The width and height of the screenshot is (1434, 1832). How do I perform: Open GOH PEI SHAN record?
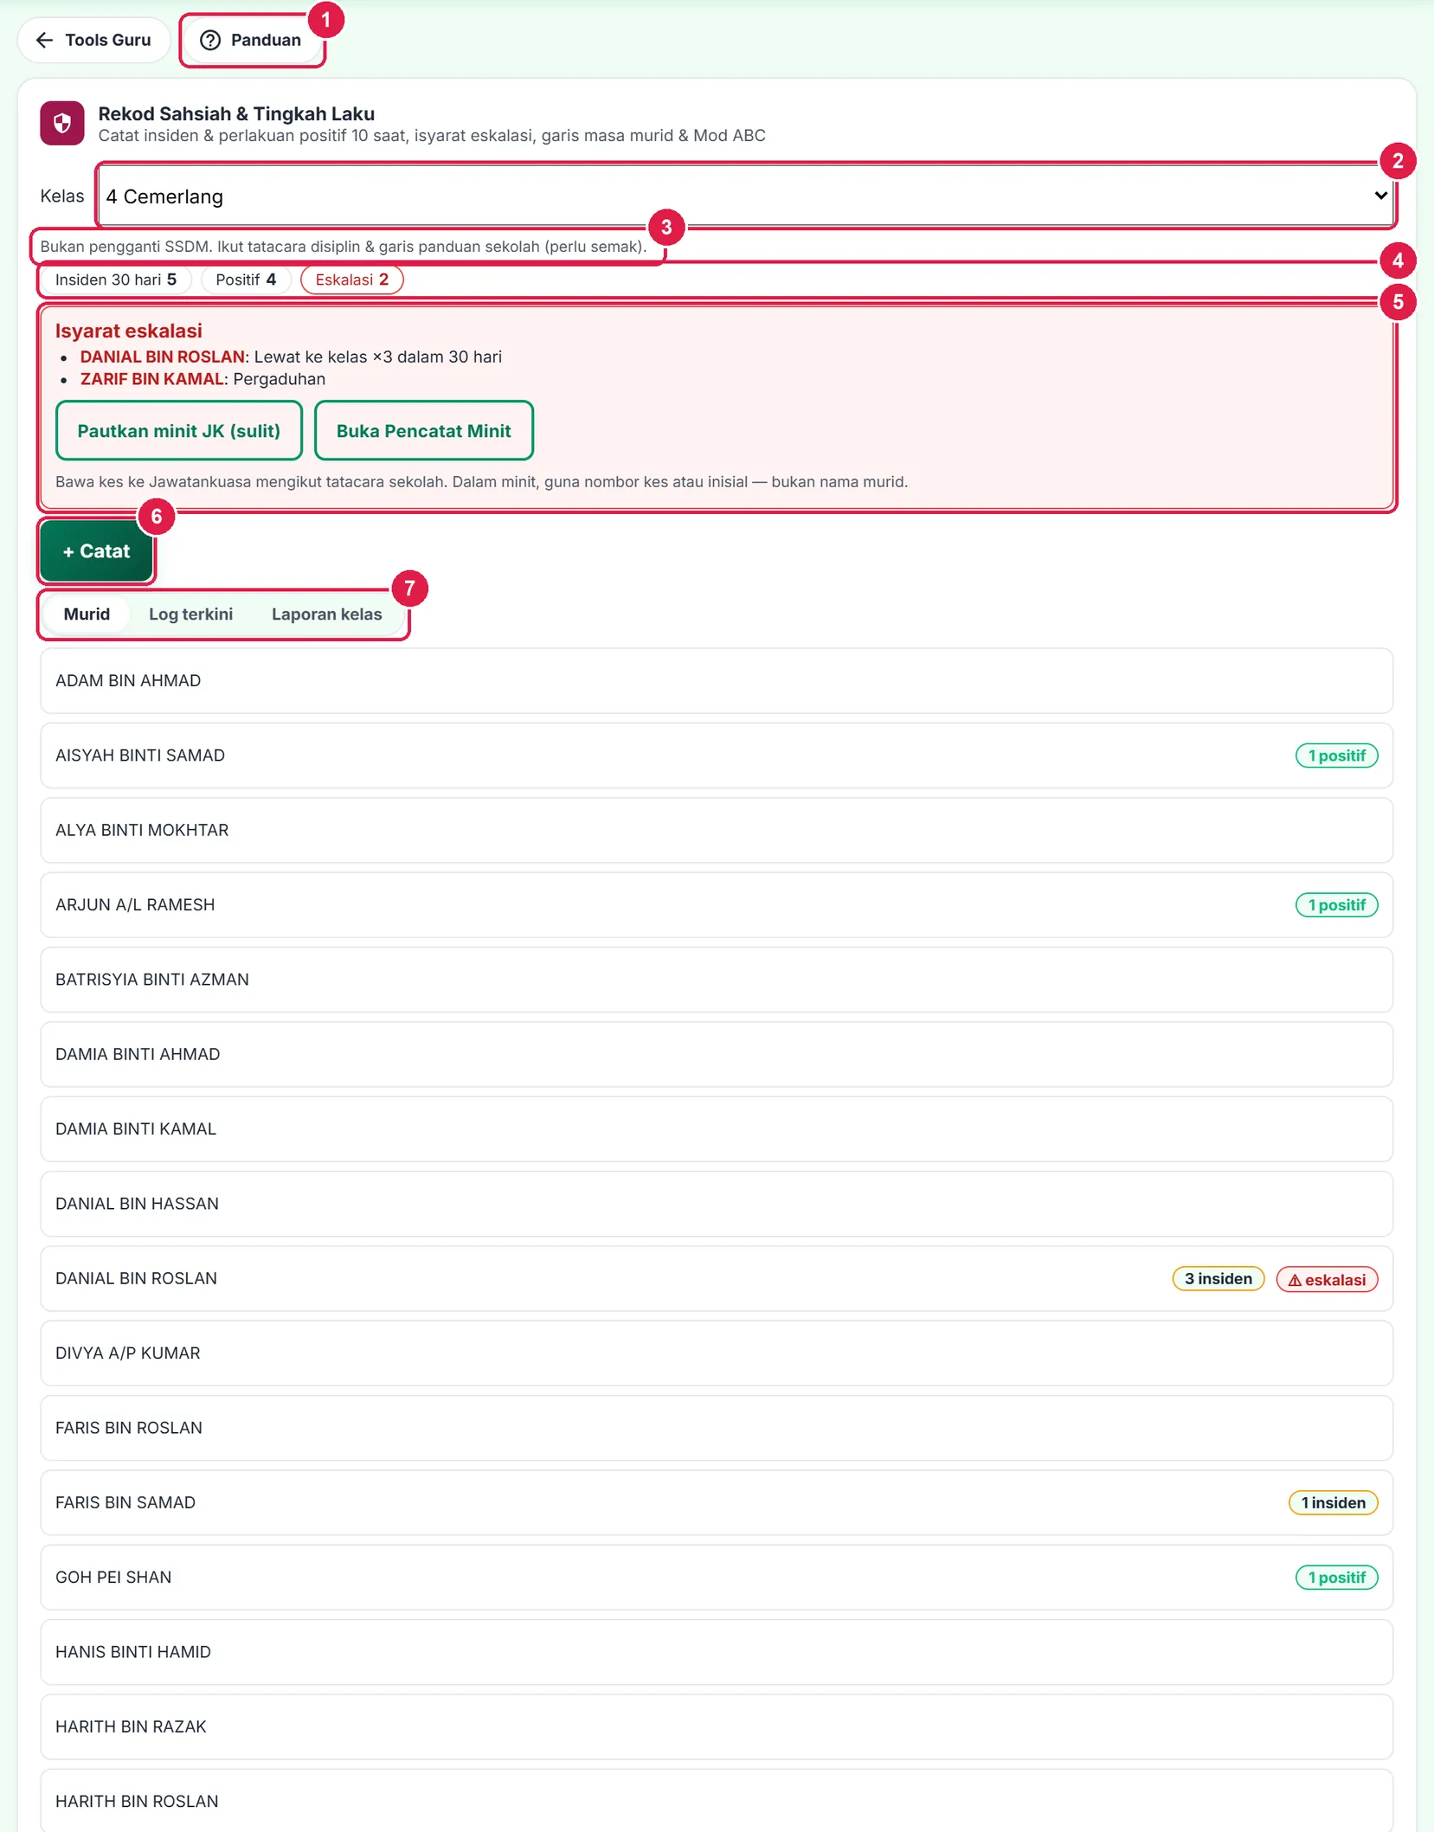tap(717, 1578)
